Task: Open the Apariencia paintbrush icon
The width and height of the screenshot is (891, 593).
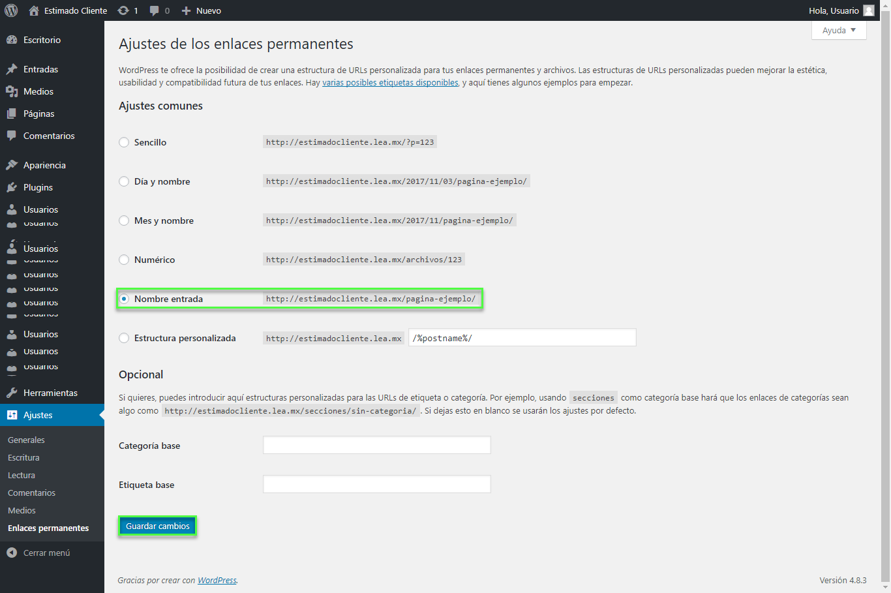Action: 12,165
